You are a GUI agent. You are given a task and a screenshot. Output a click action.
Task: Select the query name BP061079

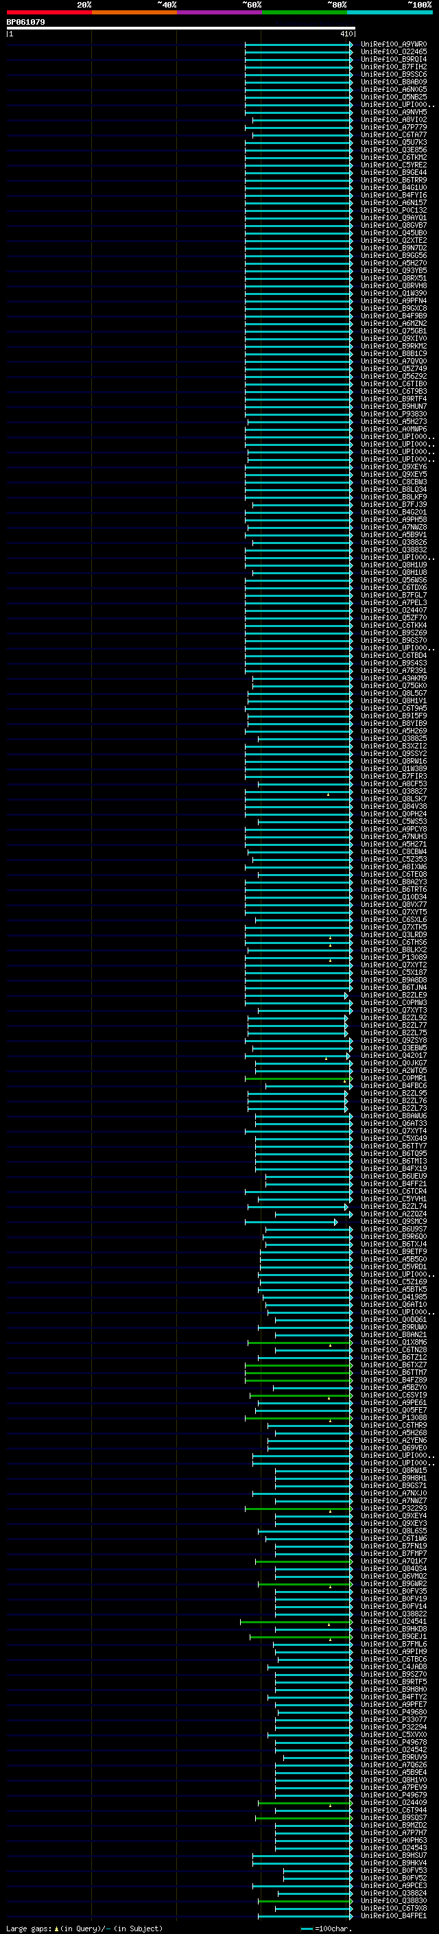(x=25, y=23)
